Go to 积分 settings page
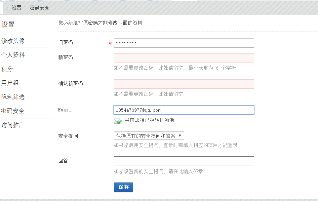 (x=7, y=69)
